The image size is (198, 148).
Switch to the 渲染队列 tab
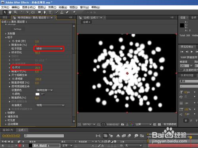(8, 130)
